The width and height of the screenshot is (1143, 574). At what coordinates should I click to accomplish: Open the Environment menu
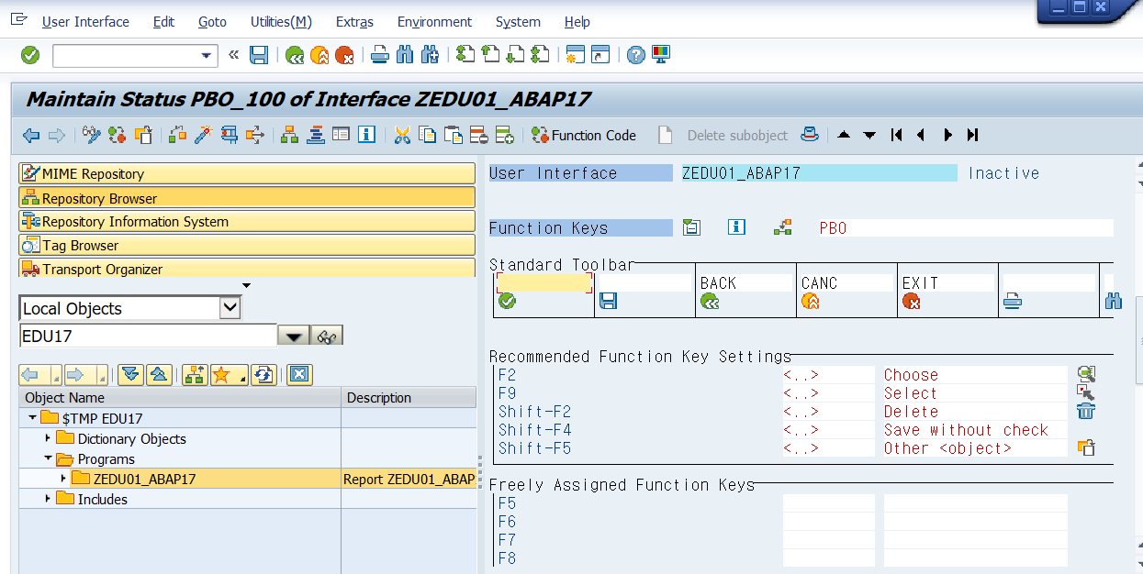coord(434,21)
